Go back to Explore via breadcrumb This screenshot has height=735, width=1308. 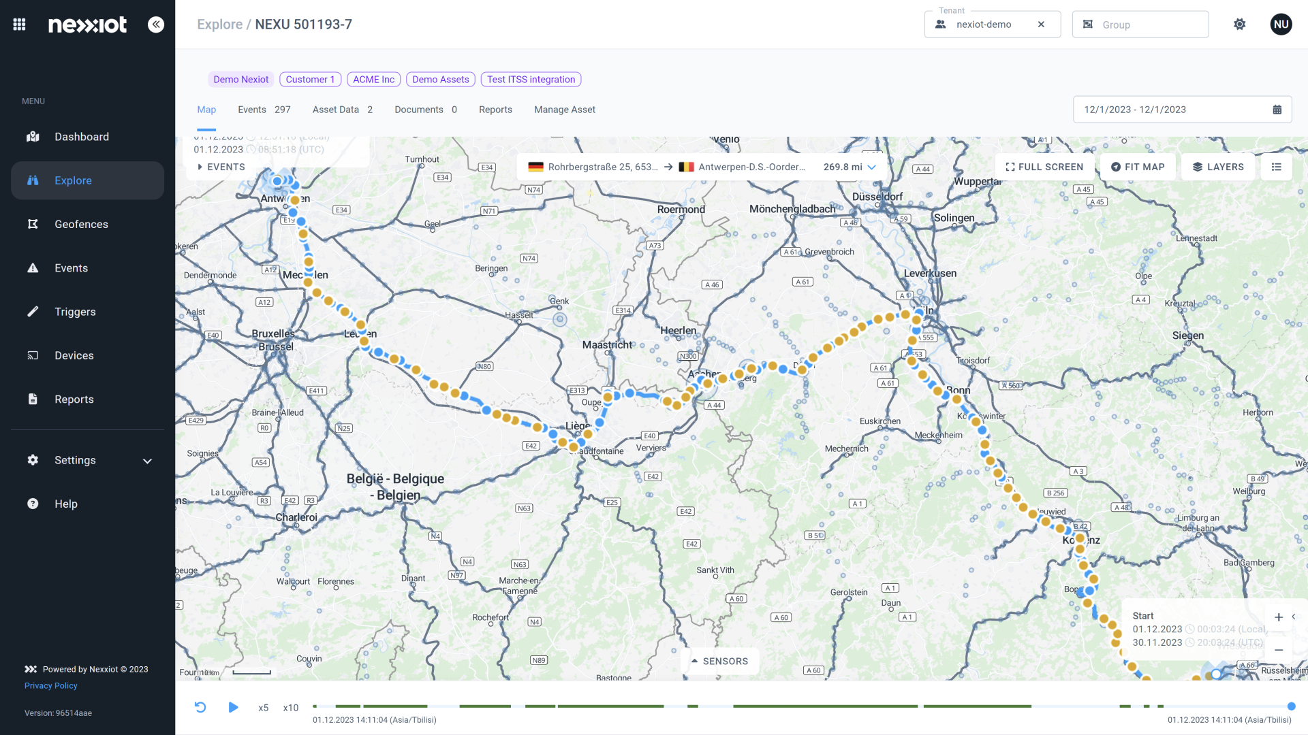(219, 24)
